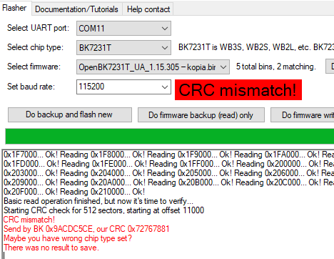This screenshot has height=259, width=334.
Task: Click the green progress bar
Action: pyautogui.click(x=170, y=136)
